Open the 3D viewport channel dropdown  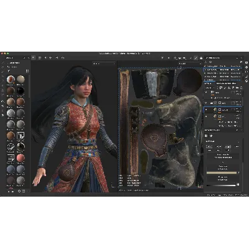(104, 63)
